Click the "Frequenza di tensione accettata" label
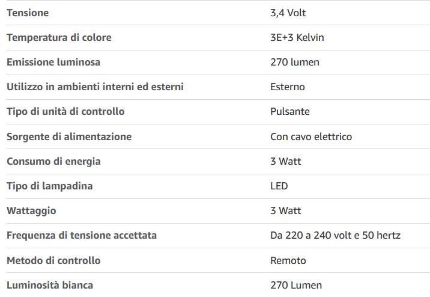This screenshot has width=430, height=297. 82,235
